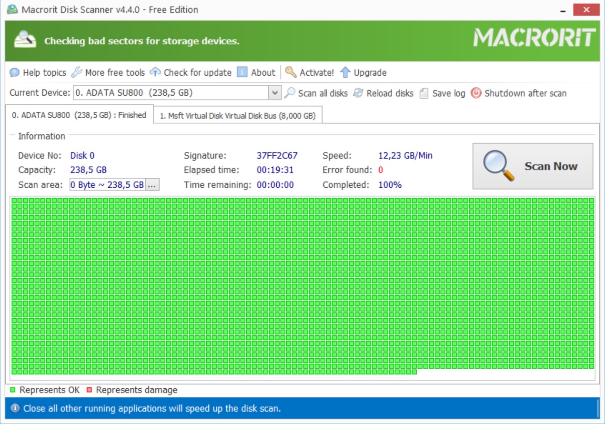
Task: Click the Completed value 100%
Action: pos(390,185)
